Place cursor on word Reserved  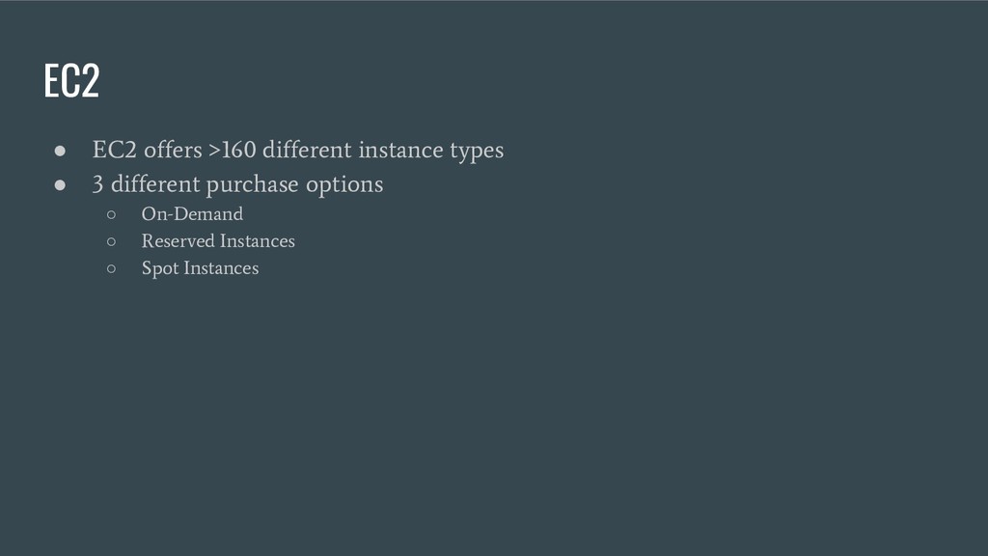[178, 240]
